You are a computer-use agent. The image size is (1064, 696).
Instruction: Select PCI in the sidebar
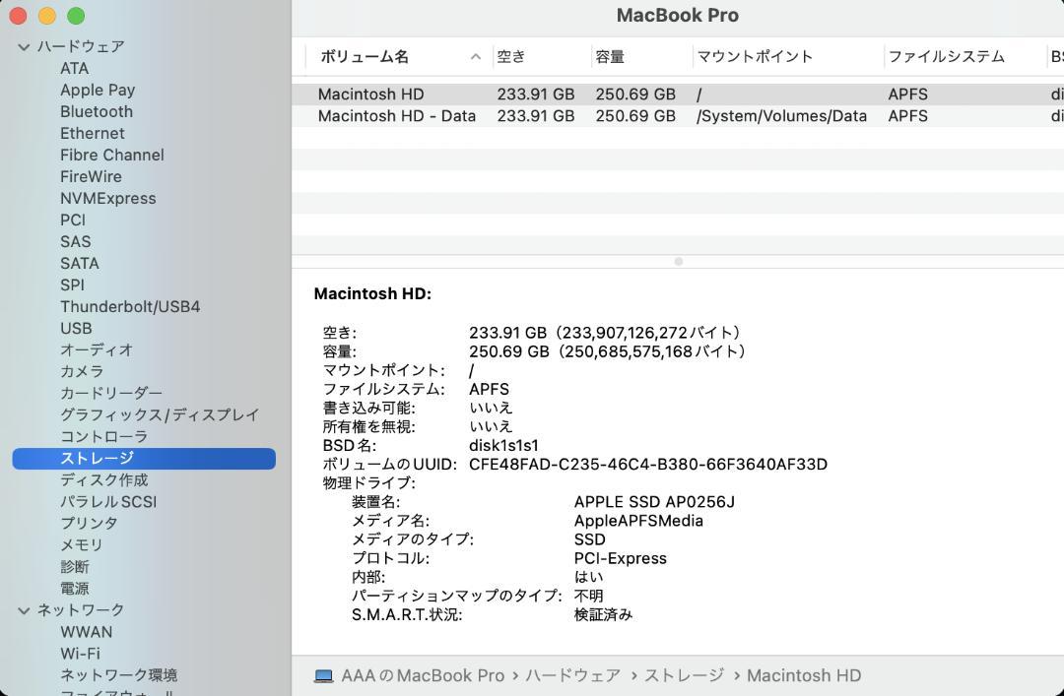tap(73, 221)
